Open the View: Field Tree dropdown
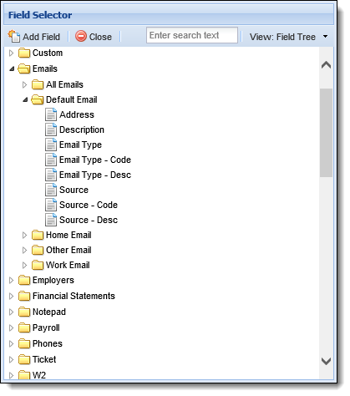 pyautogui.click(x=289, y=37)
